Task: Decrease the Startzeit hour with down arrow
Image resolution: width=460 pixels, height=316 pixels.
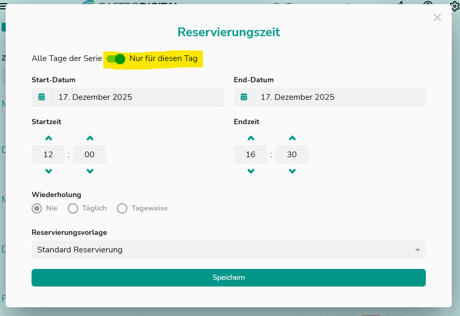Action: click(x=48, y=171)
